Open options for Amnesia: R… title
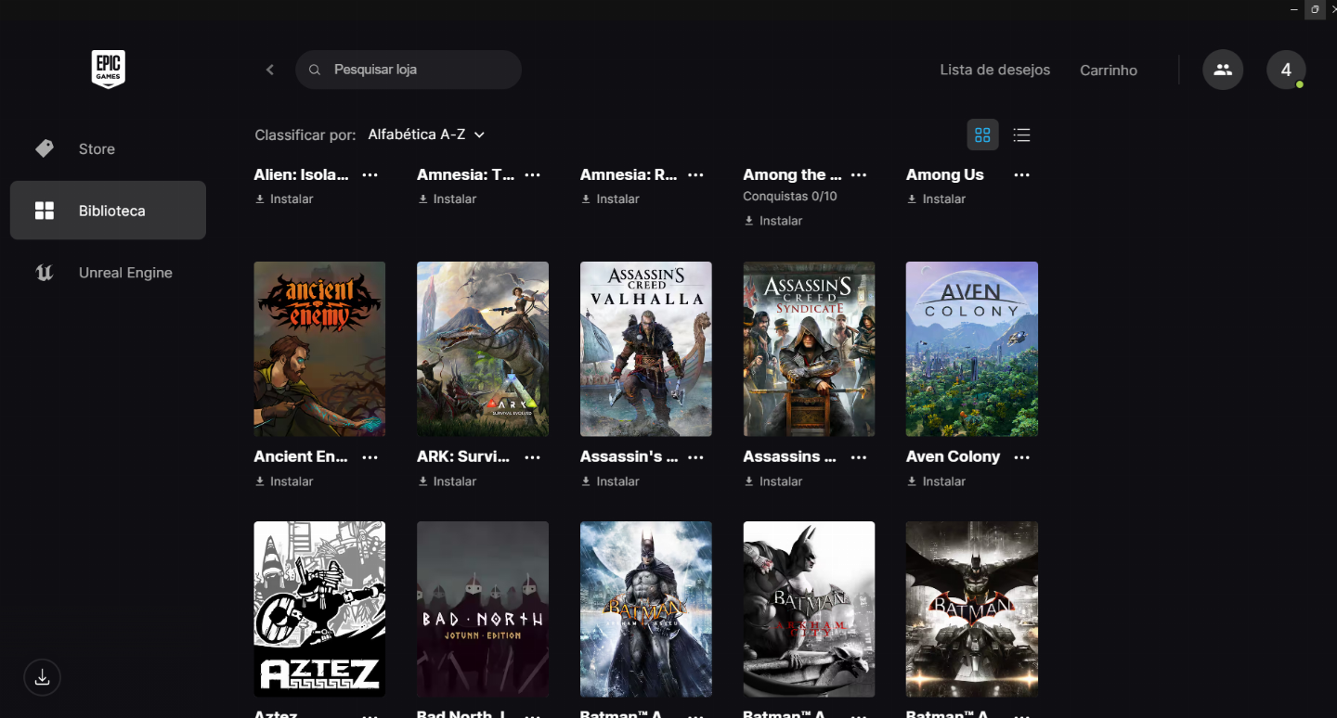The width and height of the screenshot is (1337, 718). click(696, 174)
